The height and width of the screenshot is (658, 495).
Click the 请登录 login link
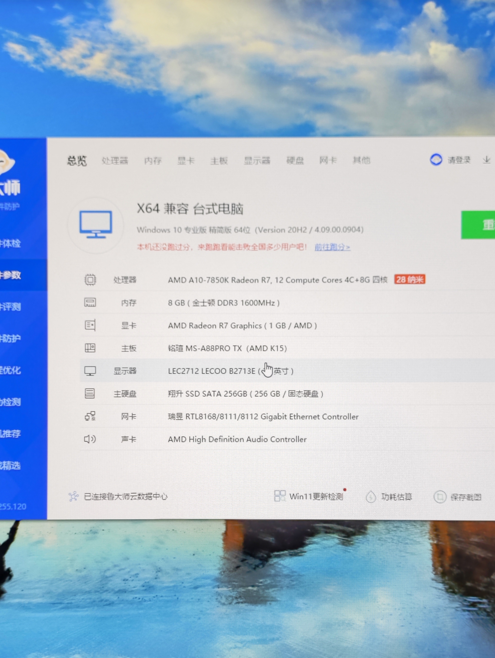(x=459, y=160)
